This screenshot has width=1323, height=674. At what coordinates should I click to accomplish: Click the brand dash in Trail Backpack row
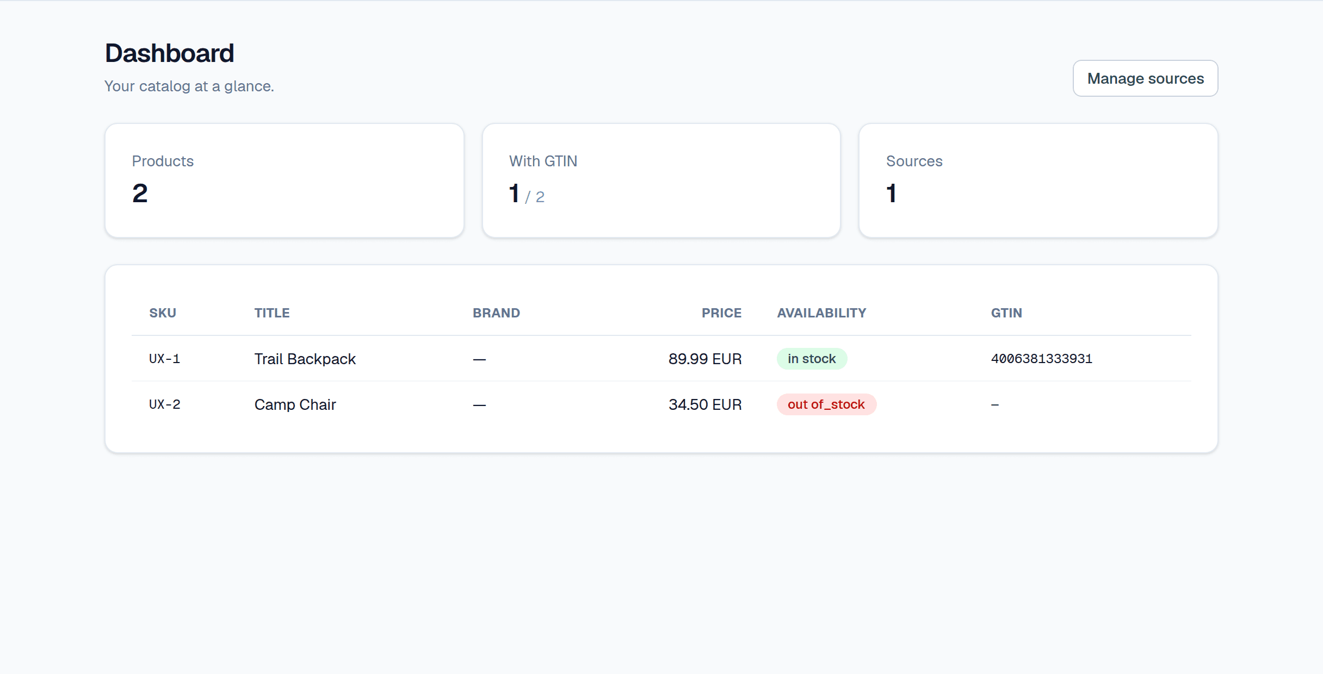[479, 359]
